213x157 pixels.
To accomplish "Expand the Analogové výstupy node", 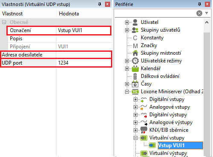I will 135,122.
